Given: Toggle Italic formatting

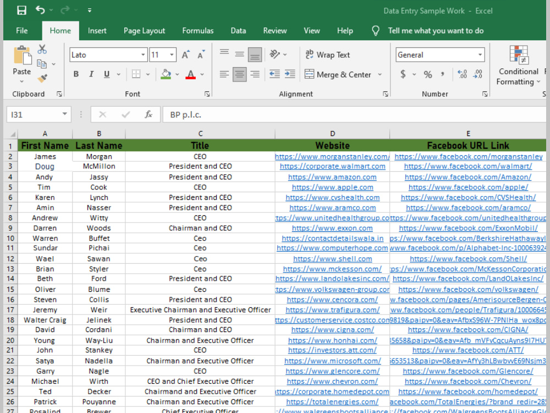Looking at the screenshot, I should pos(91,74).
